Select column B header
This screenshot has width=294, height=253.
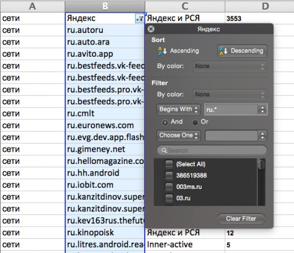105,6
